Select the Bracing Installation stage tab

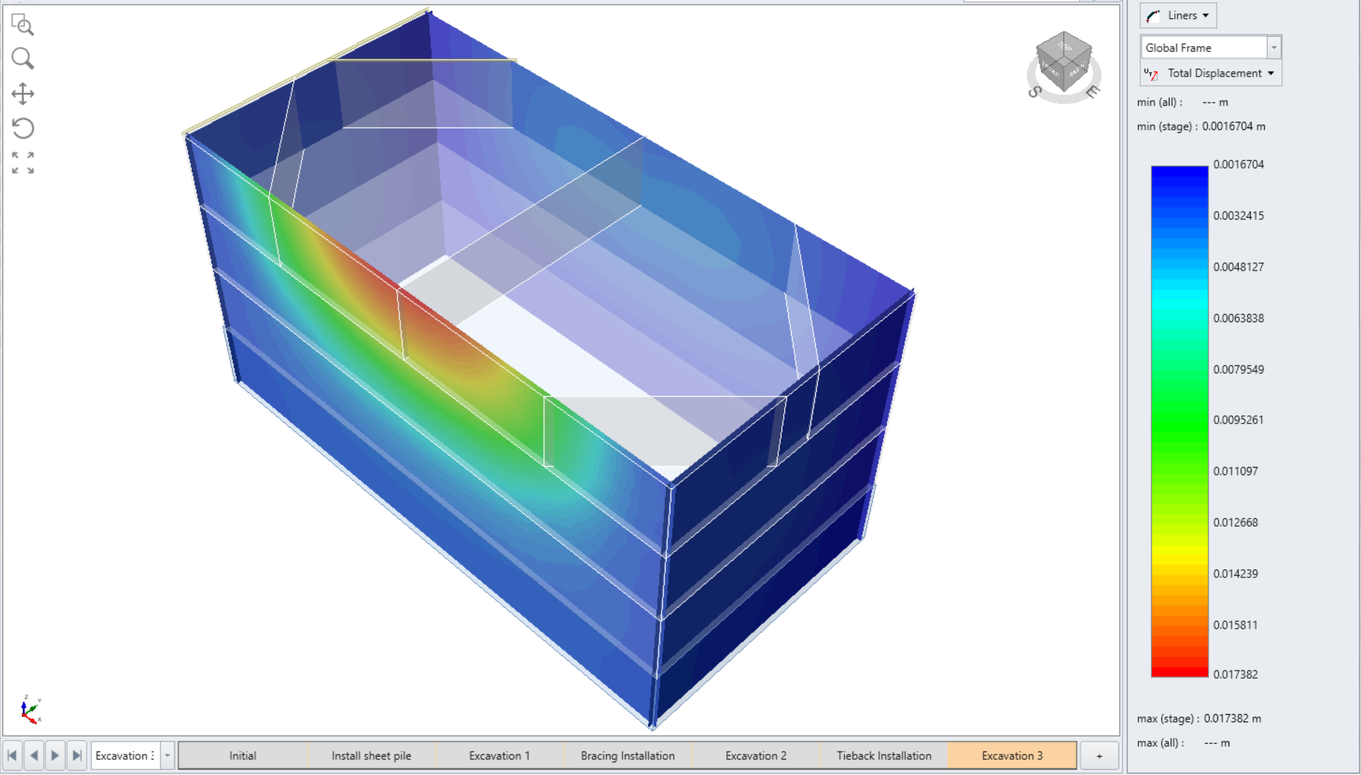click(x=628, y=756)
